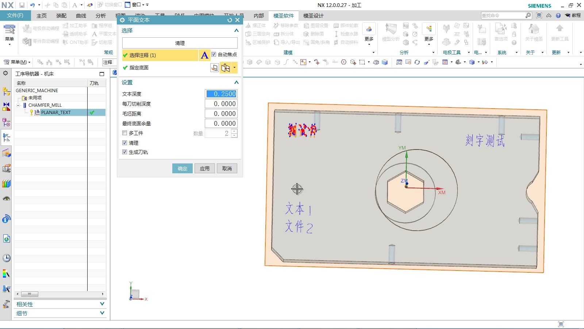Open the Reuse Library sidebar icon
This screenshot has height=329, width=584.
(6, 168)
